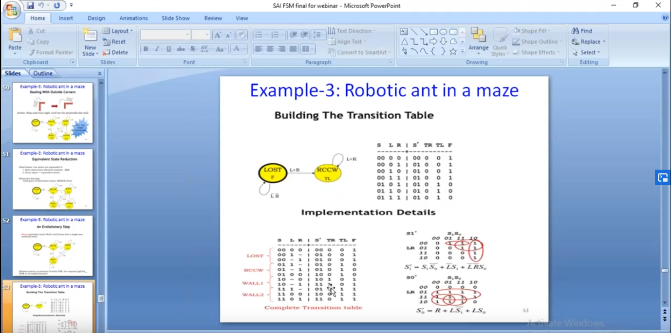Select the rectangle shape in Drawing gallery
This screenshot has height=333, width=671.
433,32
